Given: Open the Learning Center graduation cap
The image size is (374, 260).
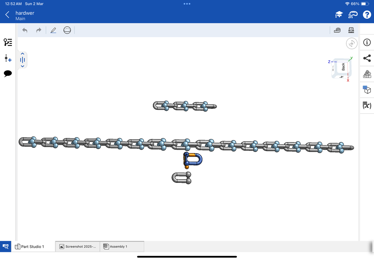Looking at the screenshot, I should (x=339, y=15).
